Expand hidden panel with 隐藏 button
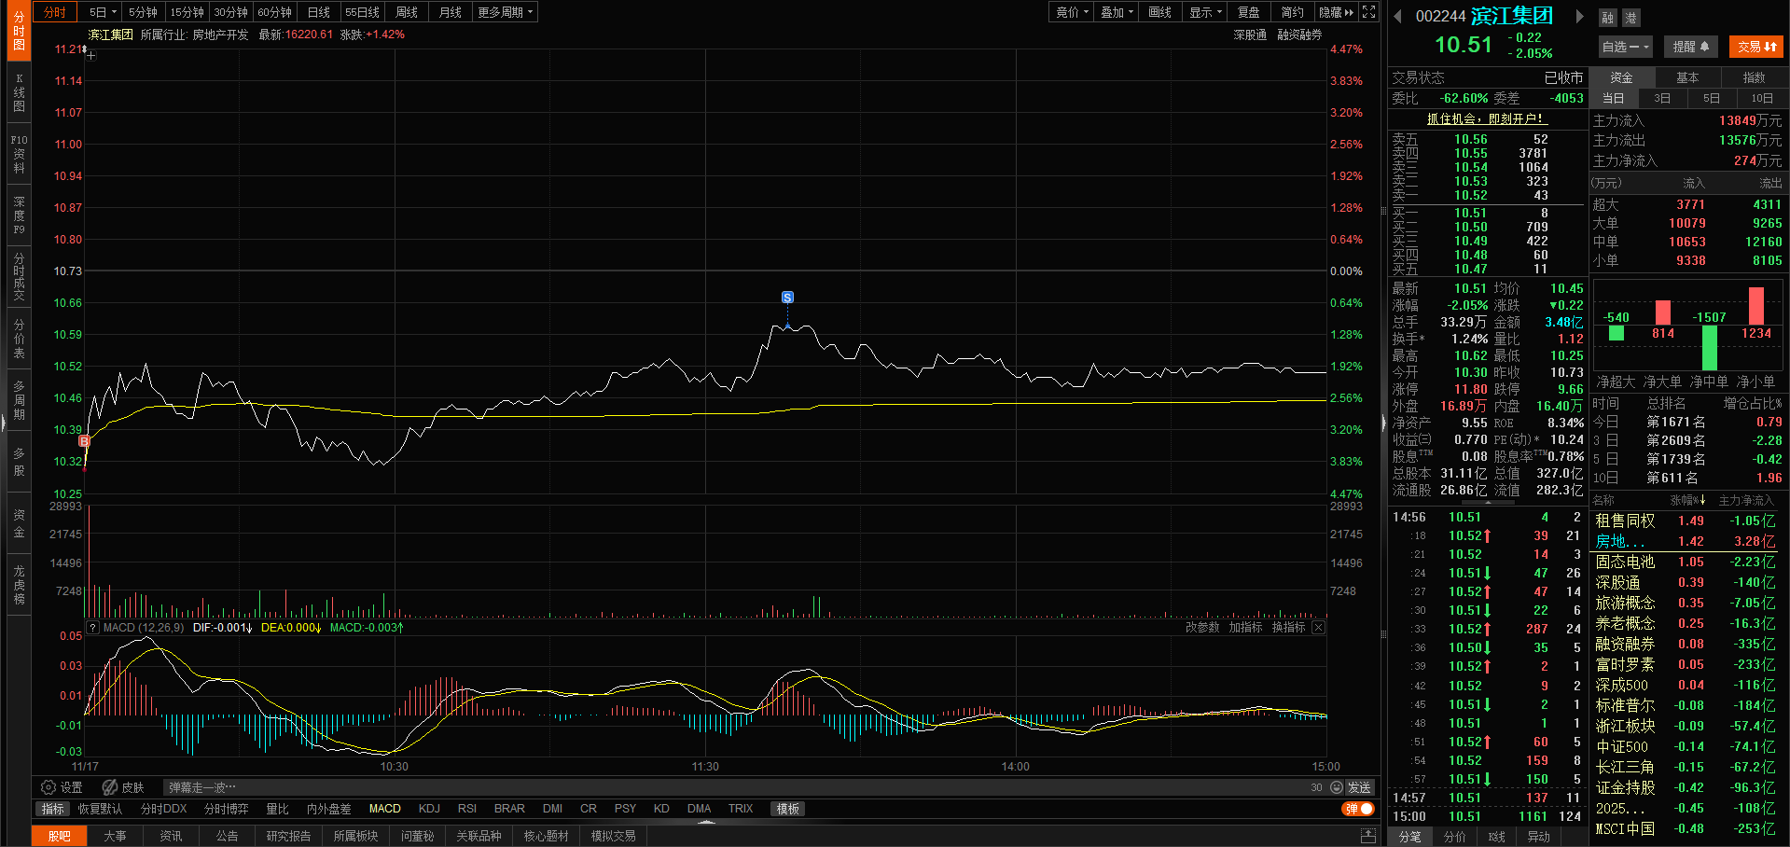The width and height of the screenshot is (1790, 847). pos(1336,12)
